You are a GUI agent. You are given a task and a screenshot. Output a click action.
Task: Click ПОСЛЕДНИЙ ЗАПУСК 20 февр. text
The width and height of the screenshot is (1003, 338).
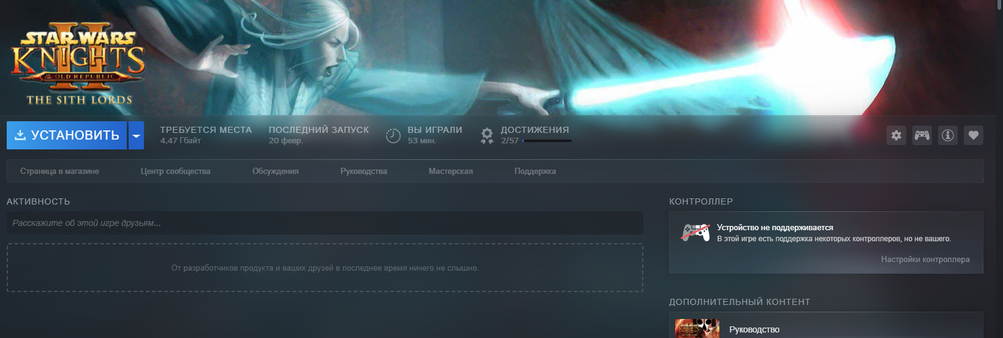(319, 135)
